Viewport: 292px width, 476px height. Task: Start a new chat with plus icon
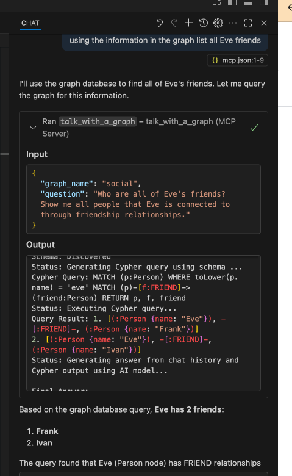188,23
